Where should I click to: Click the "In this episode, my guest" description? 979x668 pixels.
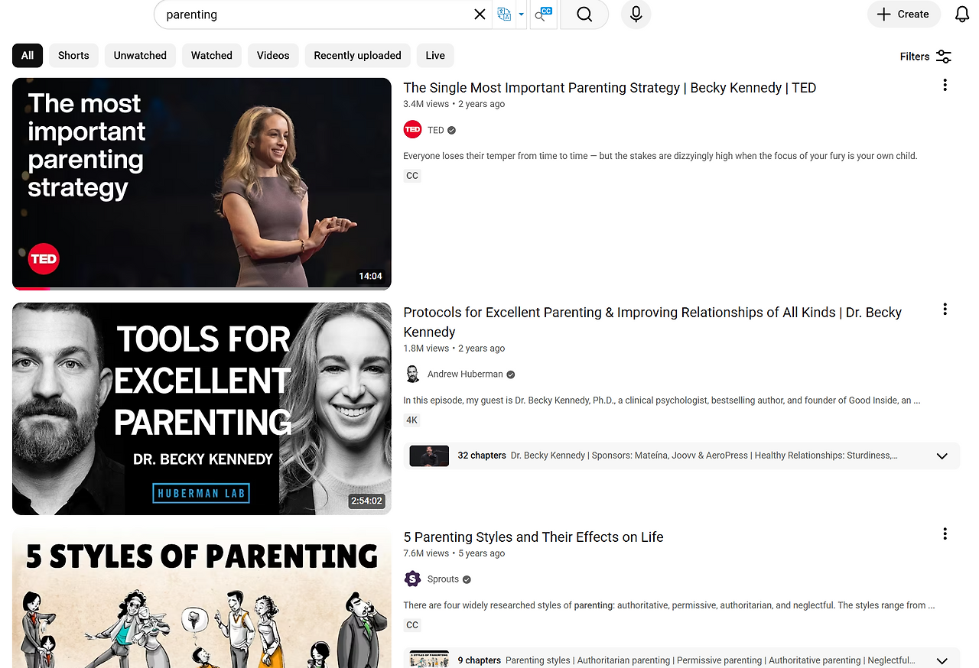pyautogui.click(x=662, y=400)
